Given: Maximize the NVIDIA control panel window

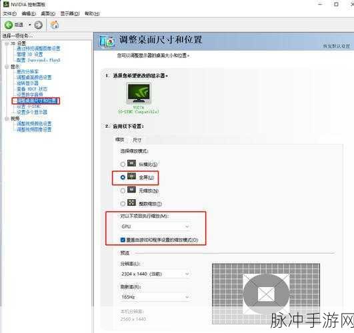Looking at the screenshot, I should [336, 4].
